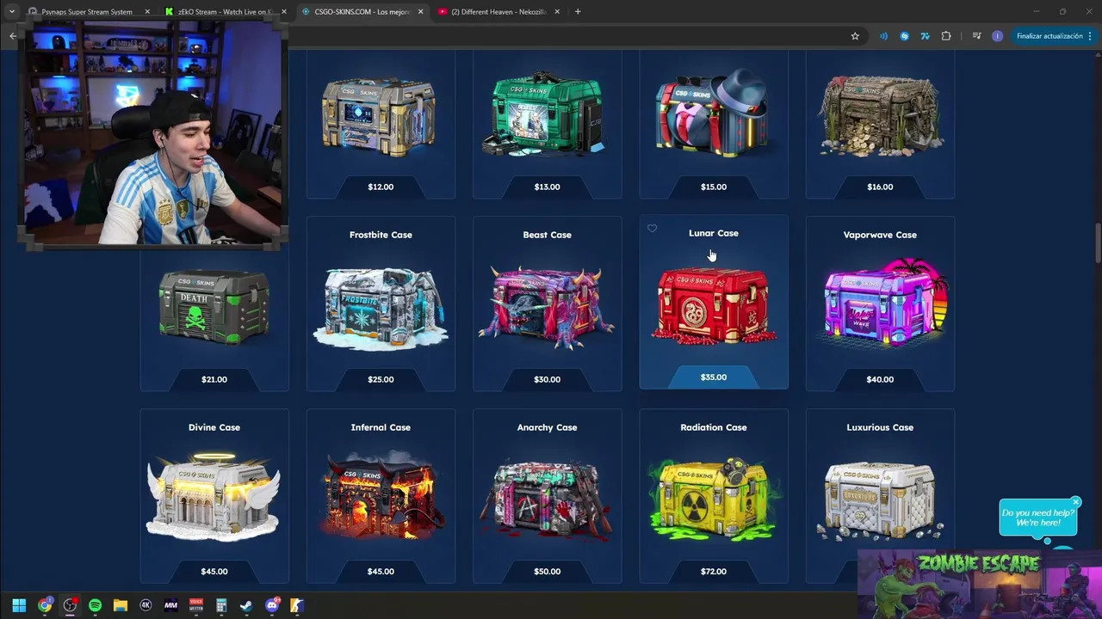This screenshot has width=1102, height=619.
Task: Click the Beast Case monster chest image
Action: click(x=547, y=307)
